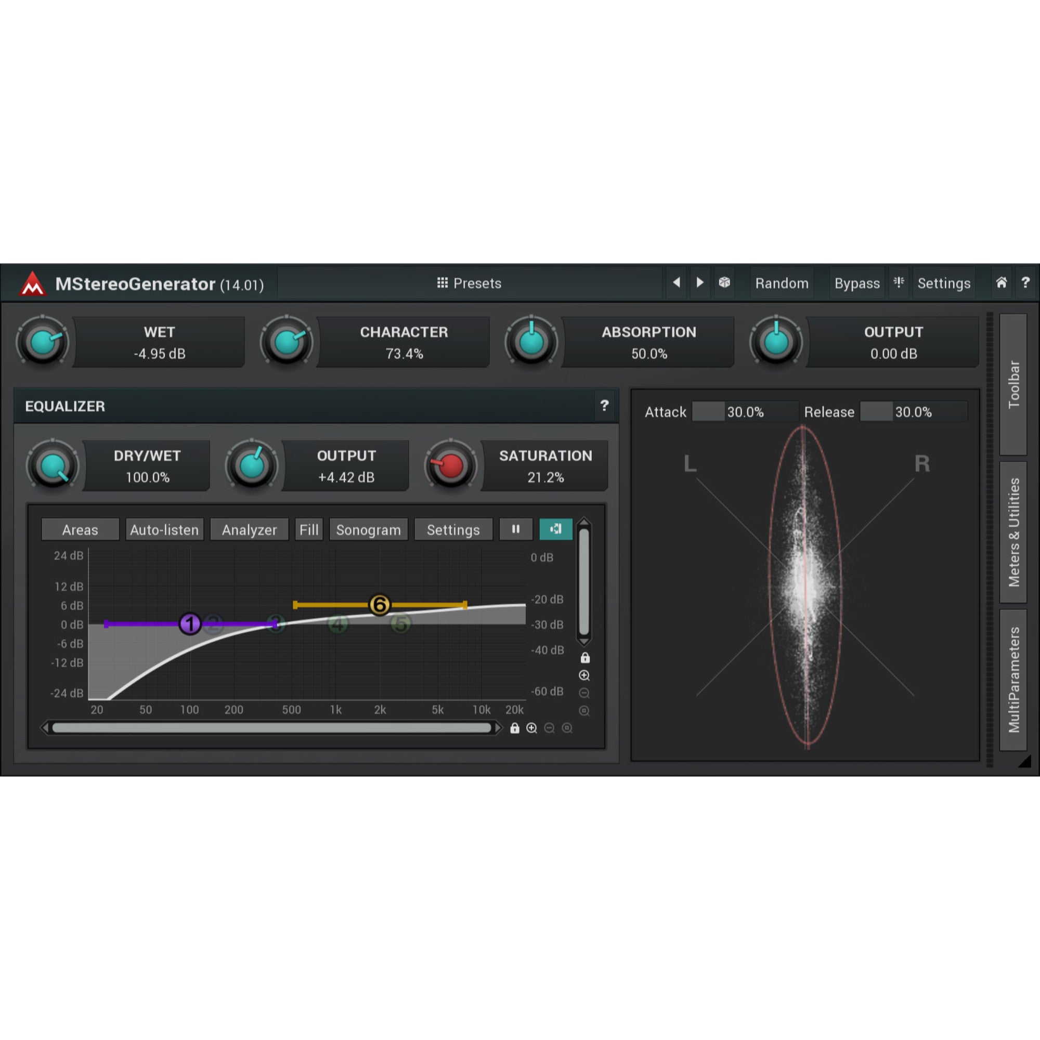This screenshot has height=1040, width=1040.
Task: Click the WET value field -4.95 dB
Action: [x=159, y=342]
